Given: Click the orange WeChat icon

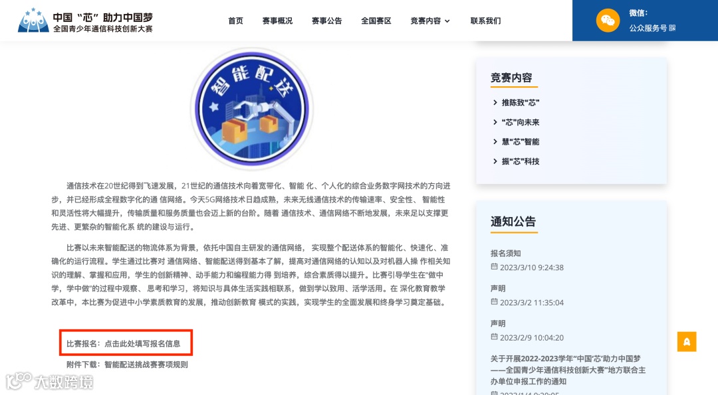Looking at the screenshot, I should 608,20.
